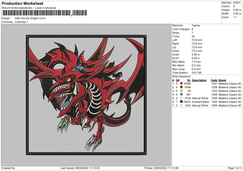This screenshot has width=243, height=171.
Task: Click the 'Description' column header
Action: coord(199,80)
